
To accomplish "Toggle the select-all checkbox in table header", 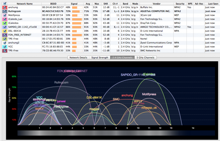I will coord(5,4).
